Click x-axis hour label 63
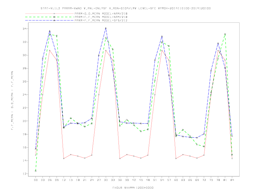Image resolution: width=253 pixels, height=196 pixels. point(183,180)
